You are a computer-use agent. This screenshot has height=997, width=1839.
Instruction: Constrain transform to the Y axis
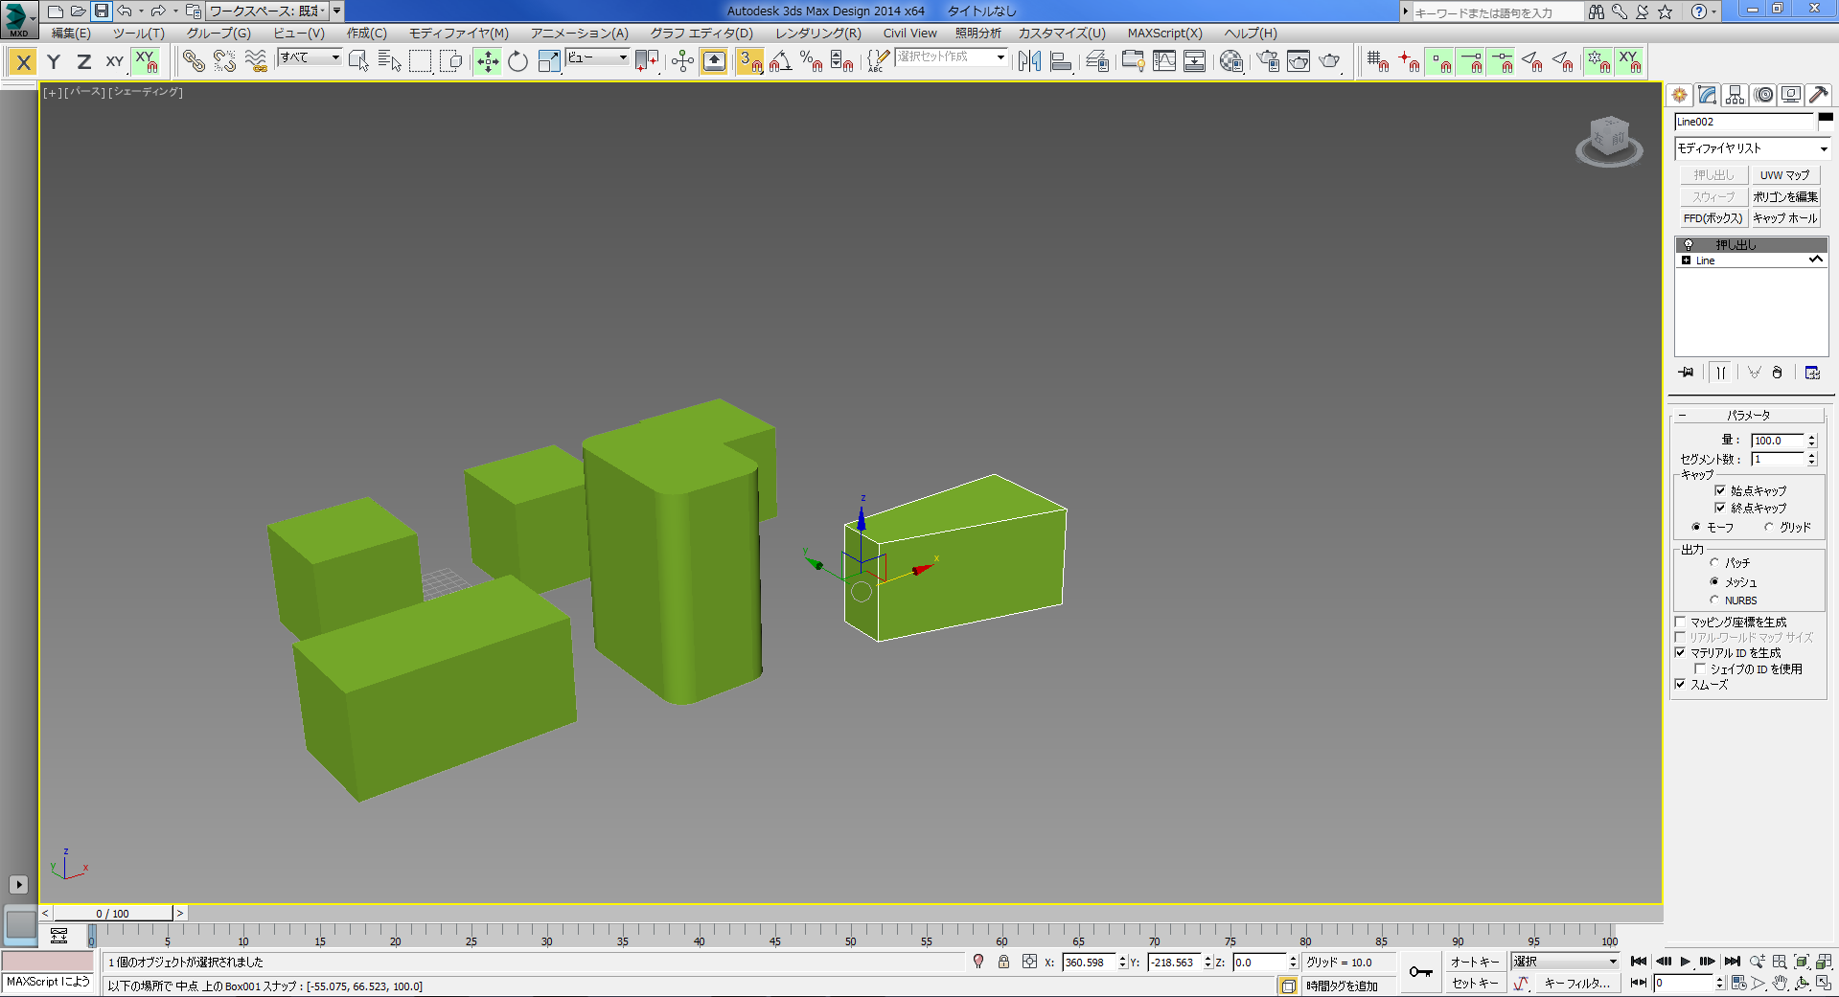point(54,62)
